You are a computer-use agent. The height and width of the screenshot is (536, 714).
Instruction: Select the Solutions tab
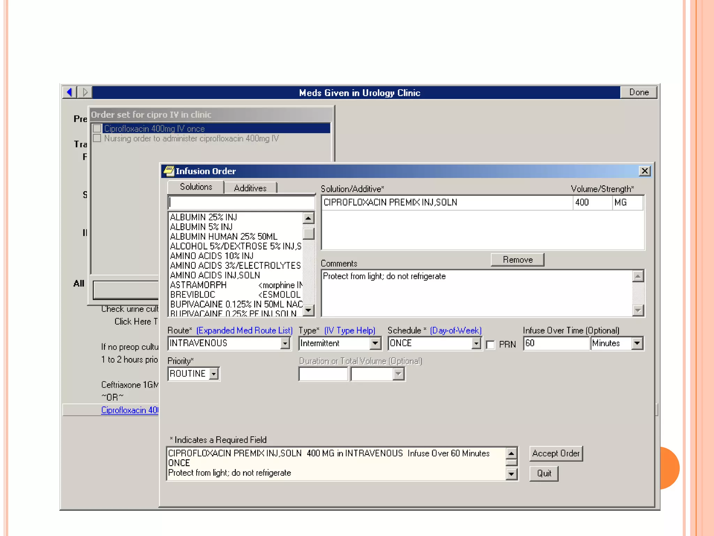pyautogui.click(x=196, y=187)
